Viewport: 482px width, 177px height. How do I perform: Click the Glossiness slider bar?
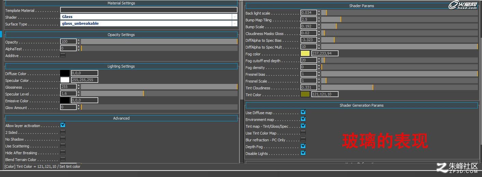(159, 87)
